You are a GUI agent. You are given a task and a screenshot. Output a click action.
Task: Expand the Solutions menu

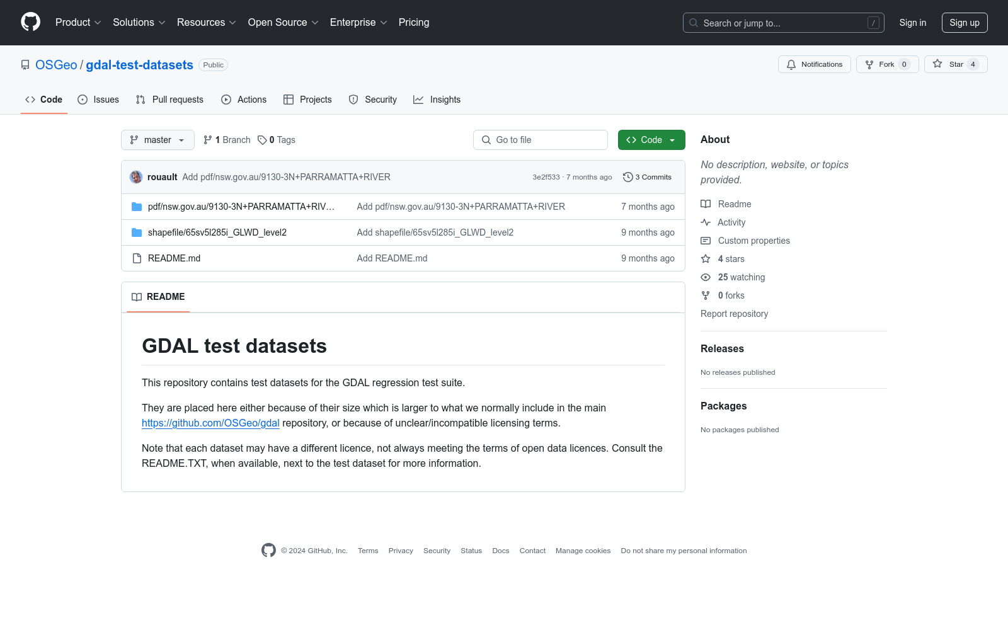pyautogui.click(x=139, y=23)
